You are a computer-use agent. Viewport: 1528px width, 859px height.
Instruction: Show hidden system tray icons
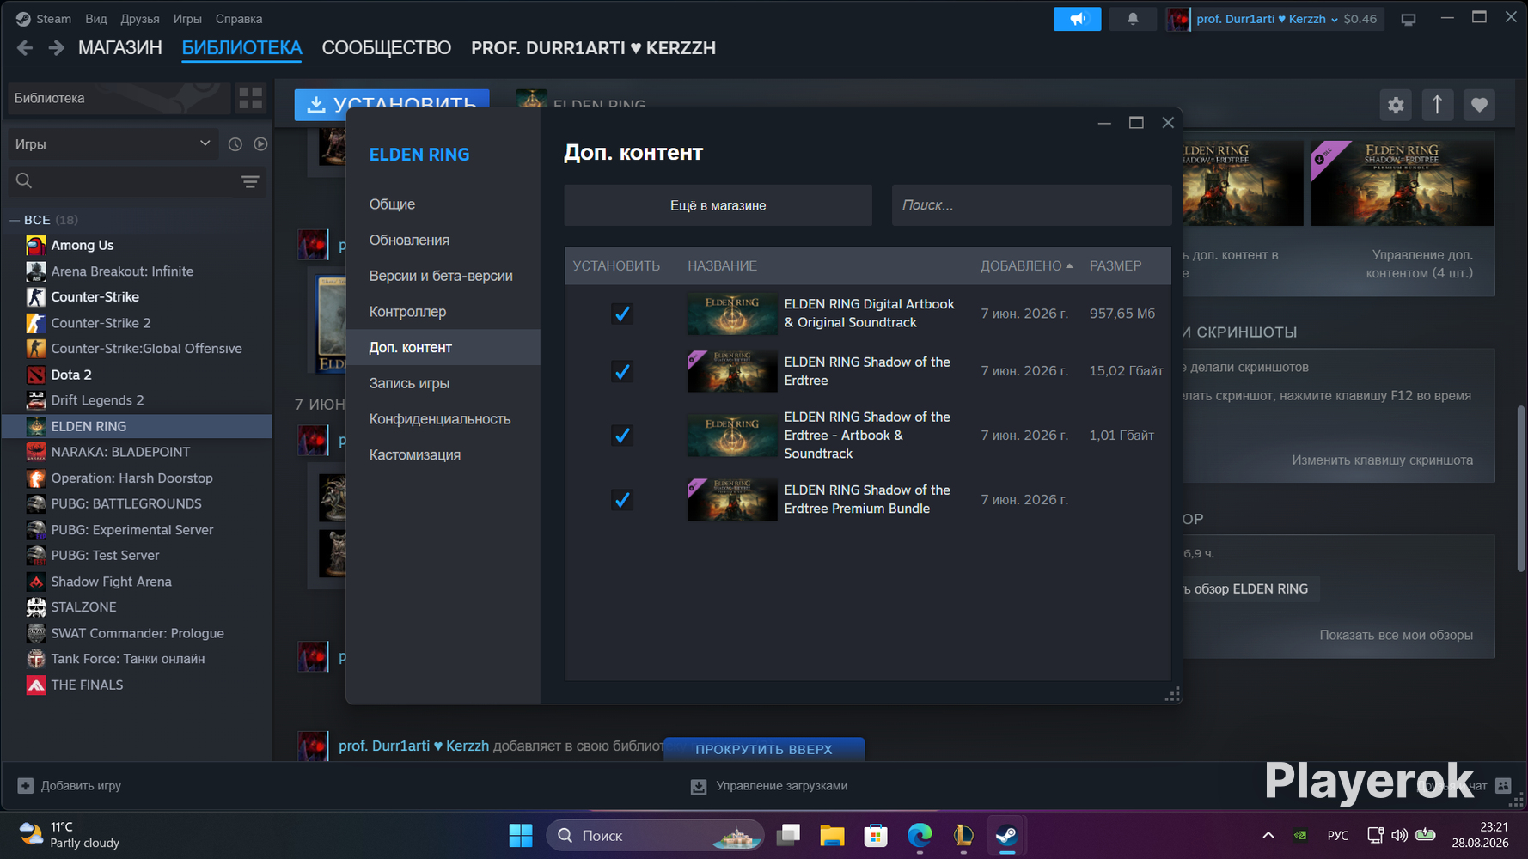[x=1268, y=835]
